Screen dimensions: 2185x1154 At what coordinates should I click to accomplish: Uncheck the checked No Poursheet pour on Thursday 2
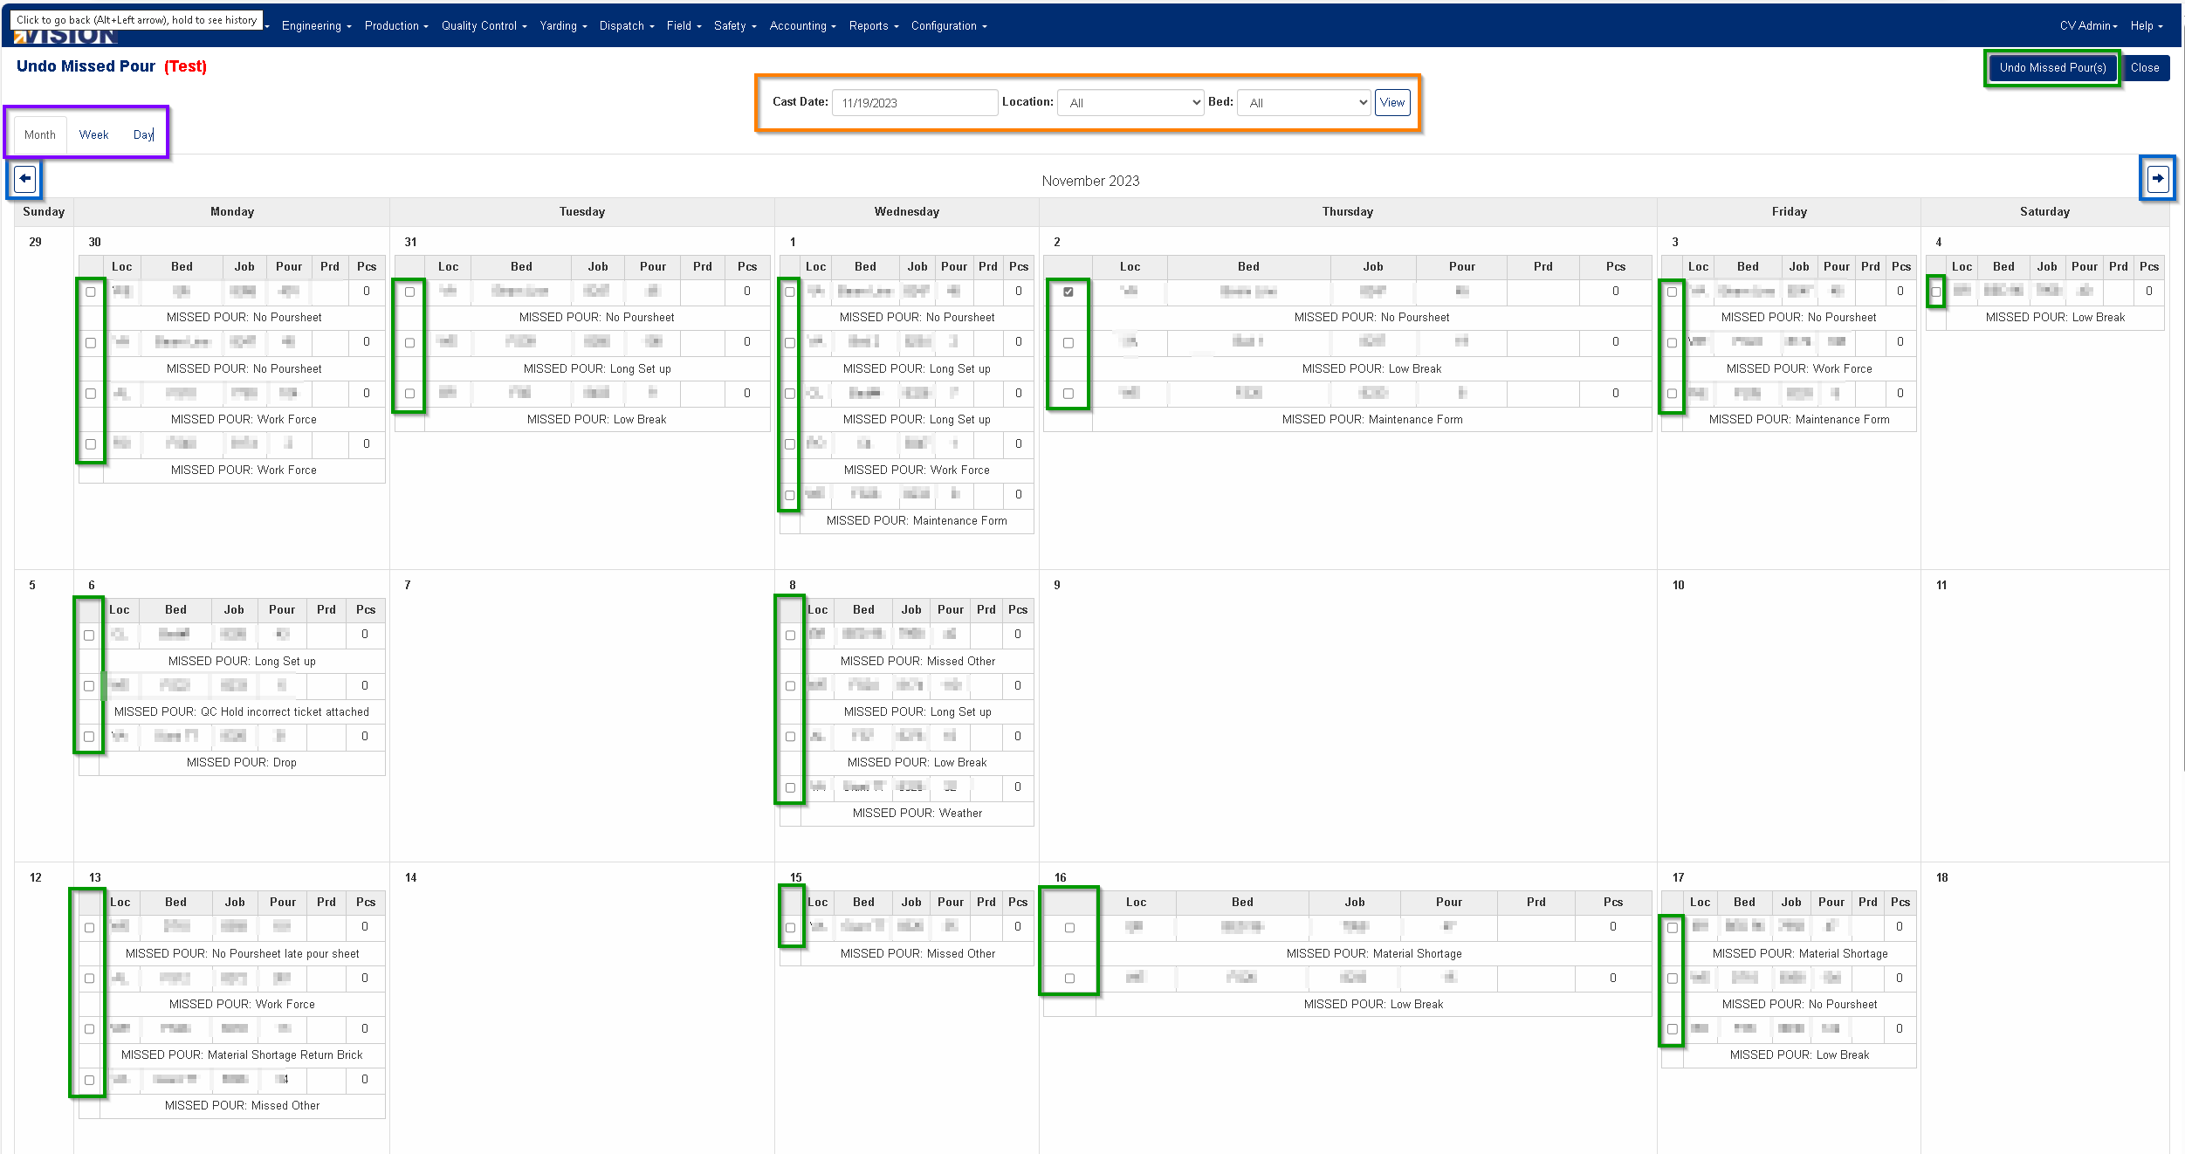pyautogui.click(x=1068, y=292)
